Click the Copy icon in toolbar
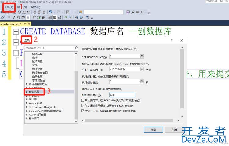Image resolution: width=229 pixels, height=146 pixels. pos(39,12)
